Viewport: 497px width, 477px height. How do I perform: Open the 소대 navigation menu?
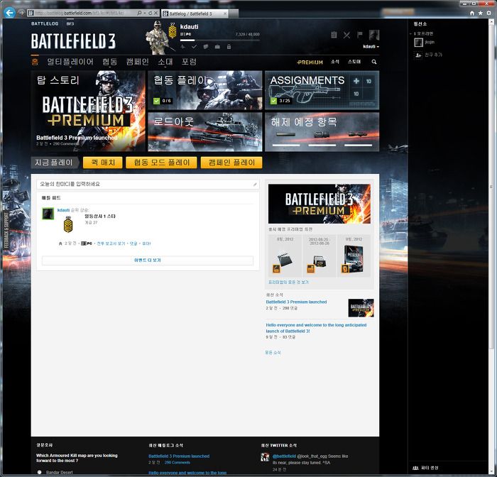[165, 62]
